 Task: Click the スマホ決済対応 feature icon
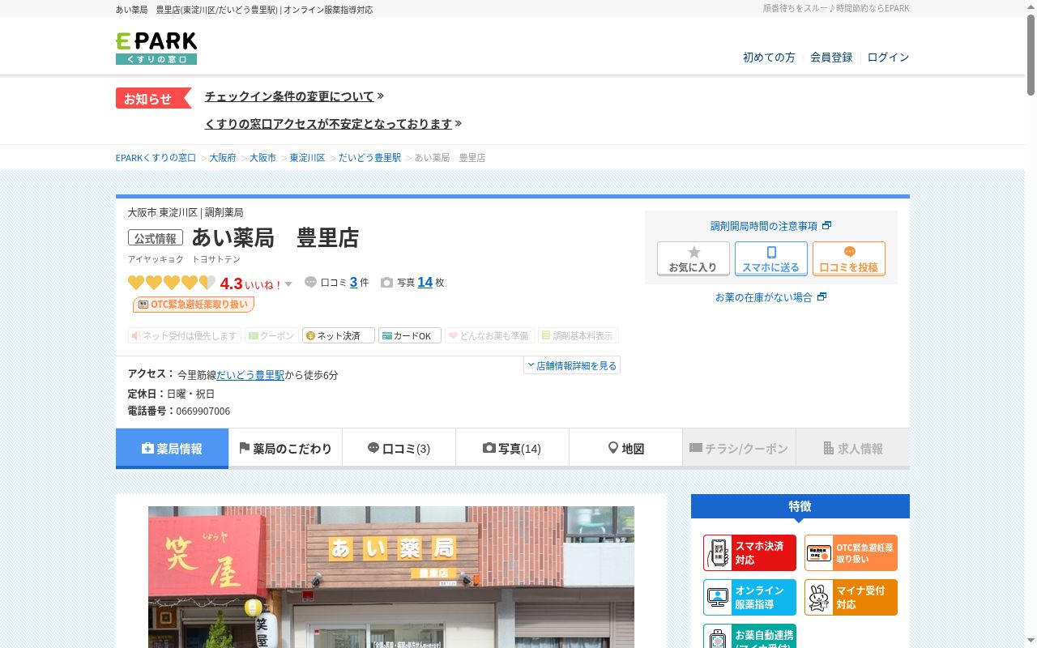click(x=749, y=552)
